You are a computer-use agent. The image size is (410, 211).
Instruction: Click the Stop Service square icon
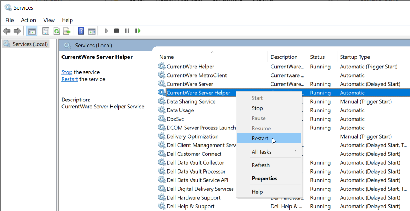tap(117, 31)
